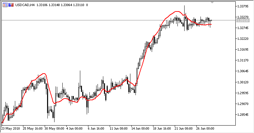Click the 14 Jun 00:00 time label
The width and height of the screenshot is (254, 133).
tap(140, 129)
